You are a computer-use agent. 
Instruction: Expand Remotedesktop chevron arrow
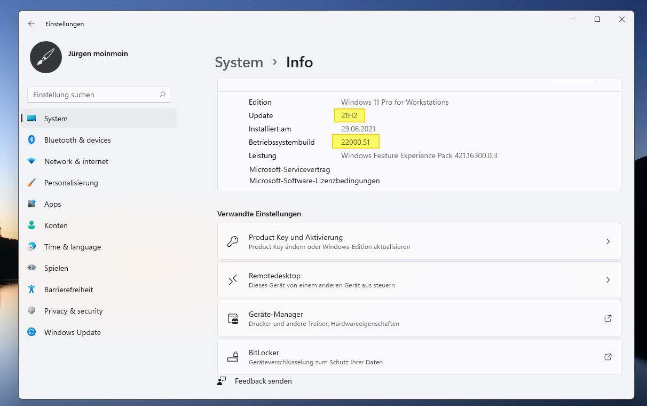607,280
